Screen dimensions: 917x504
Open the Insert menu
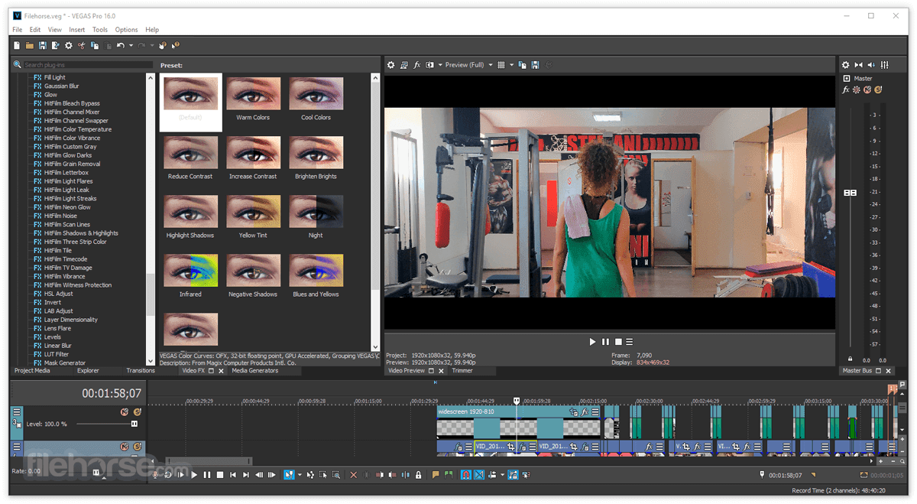[77, 30]
